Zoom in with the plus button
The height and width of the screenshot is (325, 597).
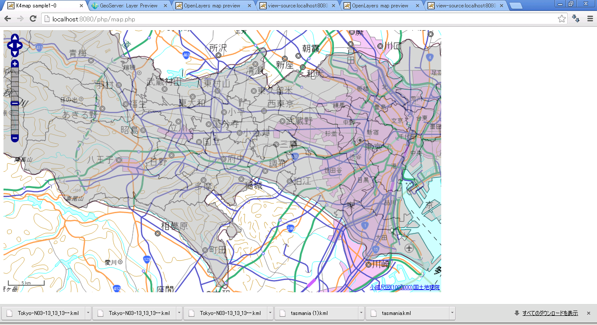coord(14,64)
